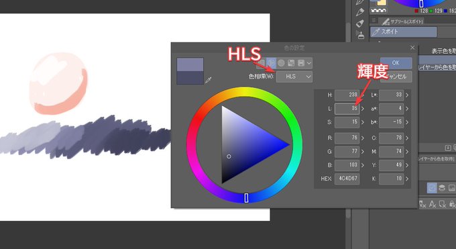This screenshot has height=249, width=456.
Task: Expand the H value slider arrow
Action: pyautogui.click(x=363, y=95)
